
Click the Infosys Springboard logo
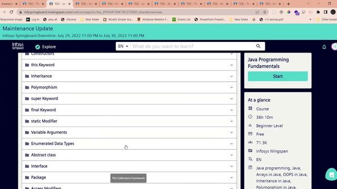(x=18, y=46)
